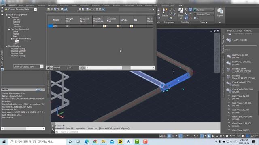Screen dimensions: 259x145
Task: Open the Unsaved View dropdown
Action: (213, 14)
